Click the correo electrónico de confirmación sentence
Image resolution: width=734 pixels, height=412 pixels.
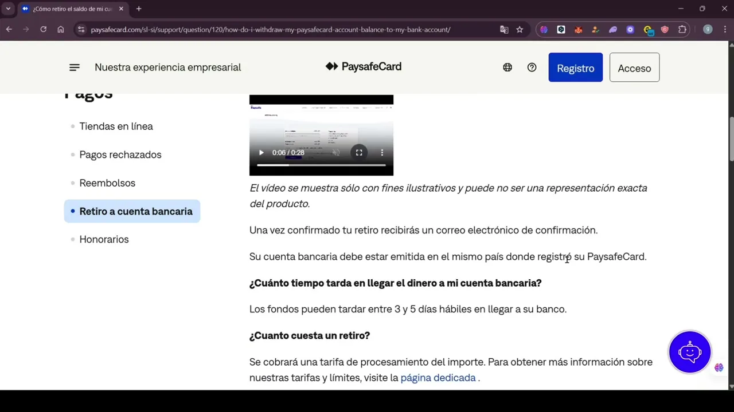[423, 230]
